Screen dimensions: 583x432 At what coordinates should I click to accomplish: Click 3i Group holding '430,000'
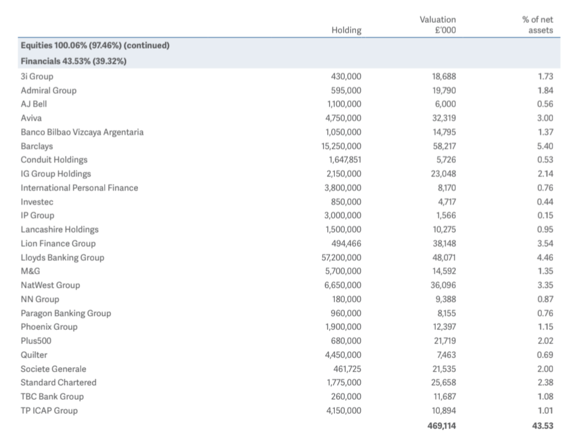(346, 76)
